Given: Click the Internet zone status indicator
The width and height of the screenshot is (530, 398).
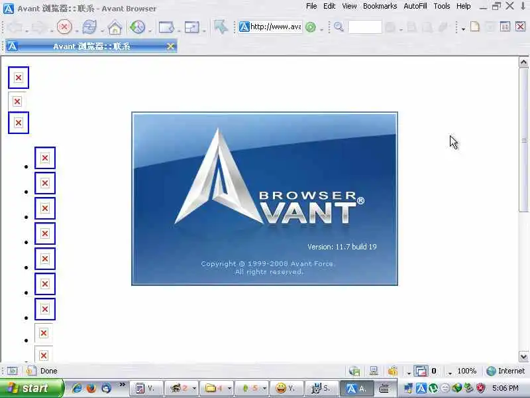Looking at the screenshot, I should coord(505,371).
